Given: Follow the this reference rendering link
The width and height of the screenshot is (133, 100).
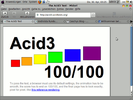Looking at the screenshot, I should (46, 90).
